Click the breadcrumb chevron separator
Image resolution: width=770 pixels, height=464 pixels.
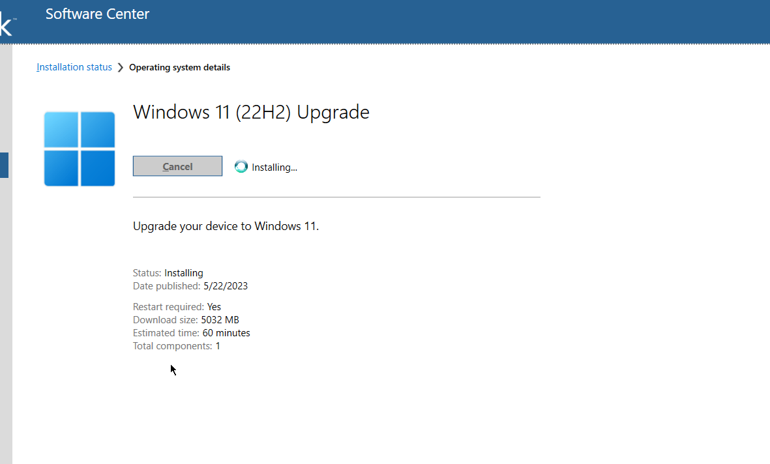[x=120, y=66]
